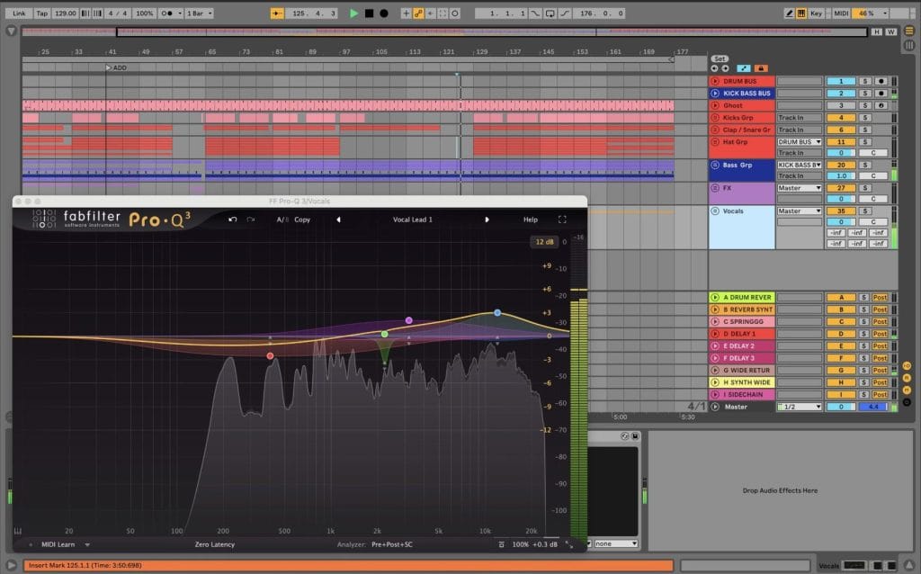Open the Help menu in Pro-Q 3
The image size is (921, 574).
531,220
